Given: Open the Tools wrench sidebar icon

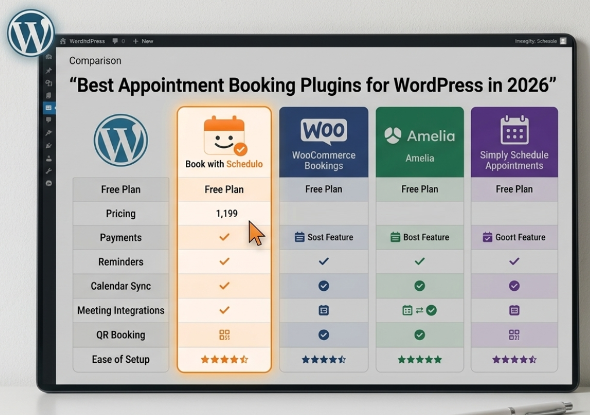Looking at the screenshot, I should [49, 171].
